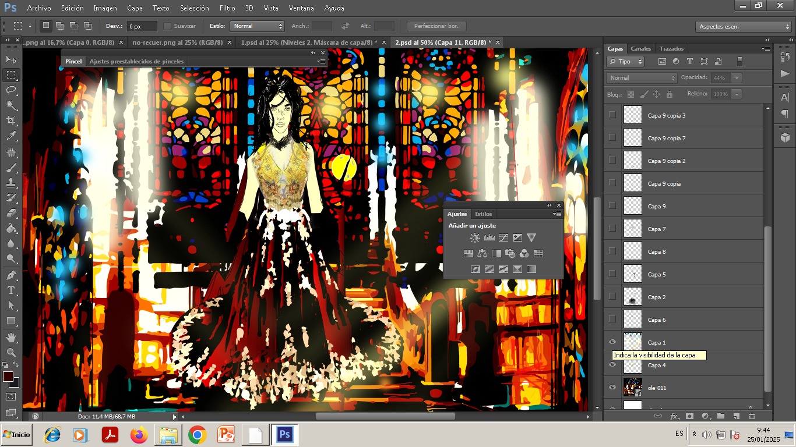This screenshot has width=796, height=447.
Task: Switch to the Estilos tab
Action: coord(483,214)
